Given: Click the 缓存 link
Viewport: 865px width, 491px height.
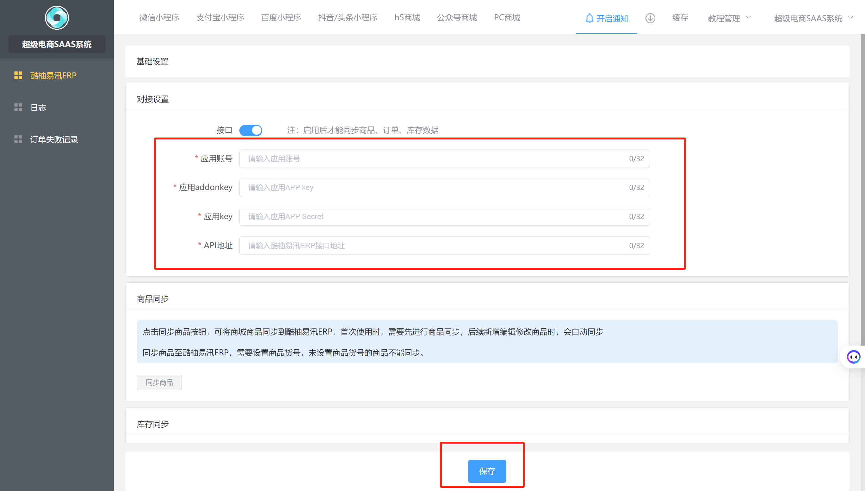Looking at the screenshot, I should coord(680,18).
